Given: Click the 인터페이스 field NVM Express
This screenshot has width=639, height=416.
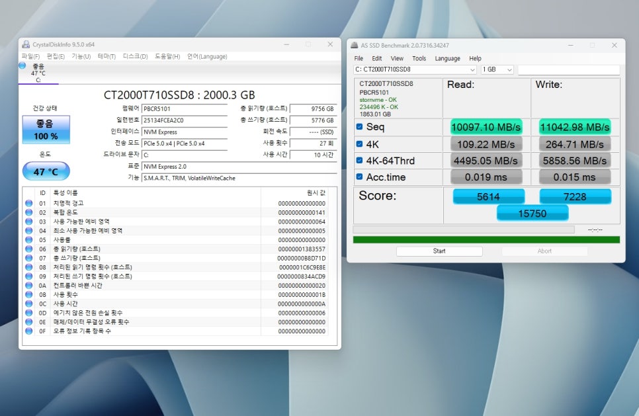Looking at the screenshot, I should pos(184,132).
